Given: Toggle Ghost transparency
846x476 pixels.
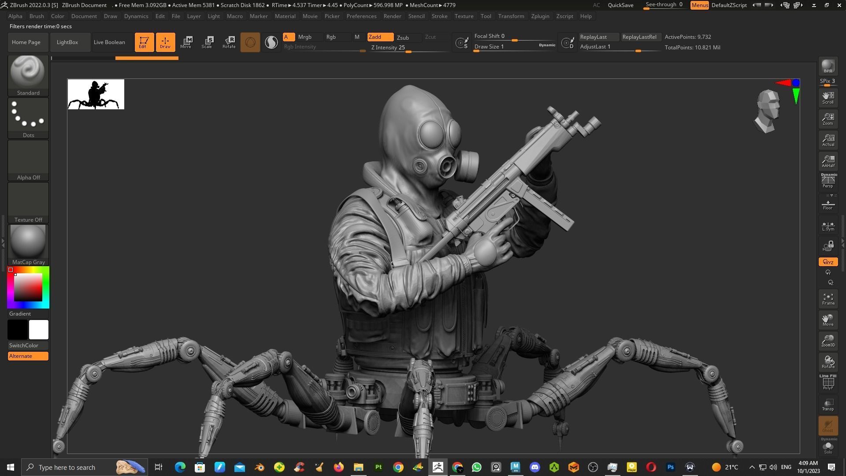Looking at the screenshot, I should (828, 425).
